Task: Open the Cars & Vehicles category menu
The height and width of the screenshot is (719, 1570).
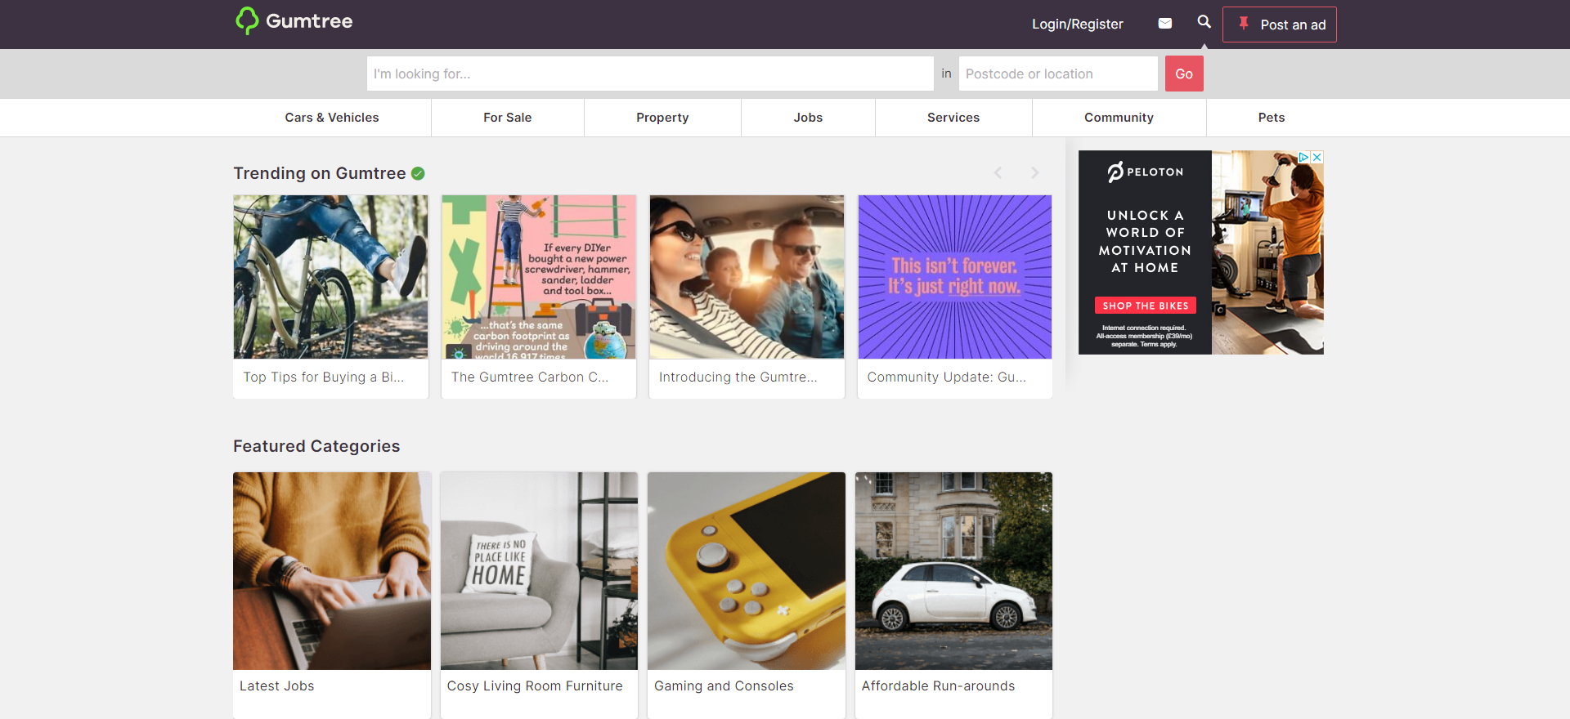Action: [332, 118]
